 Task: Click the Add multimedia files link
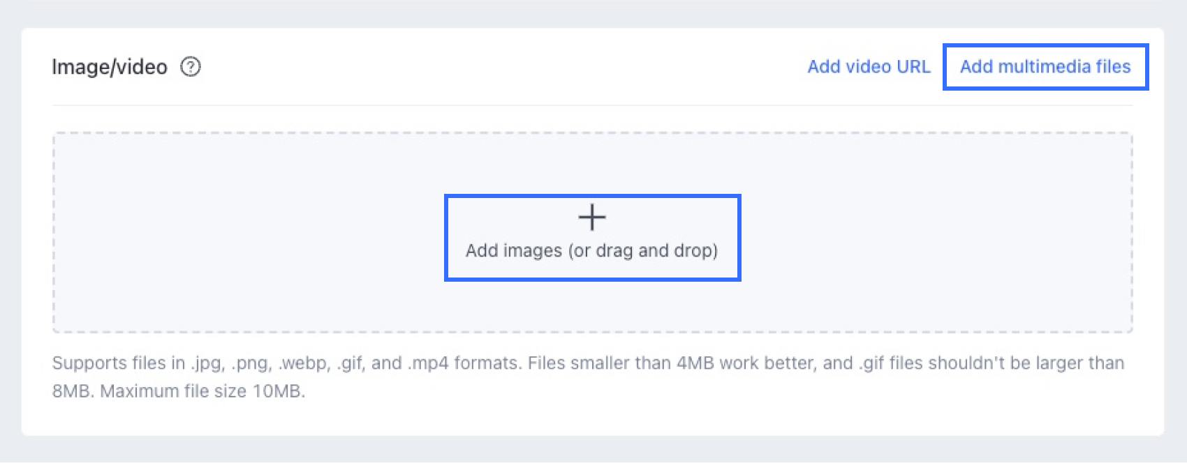[1045, 67]
